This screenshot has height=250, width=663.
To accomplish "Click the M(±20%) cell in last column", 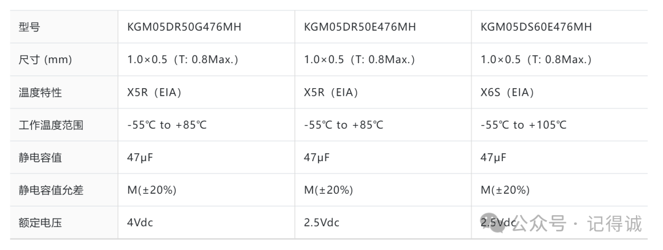I will [505, 190].
